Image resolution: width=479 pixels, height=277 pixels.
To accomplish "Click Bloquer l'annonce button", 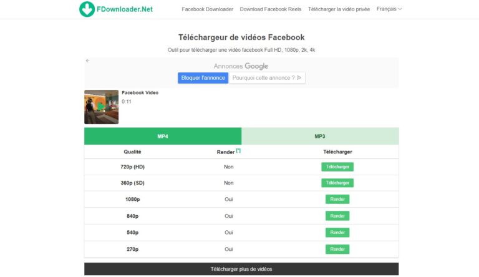I will click(x=203, y=77).
